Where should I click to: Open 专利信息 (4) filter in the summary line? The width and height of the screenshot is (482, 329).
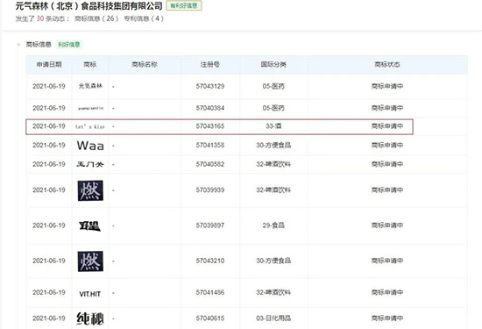click(x=144, y=18)
